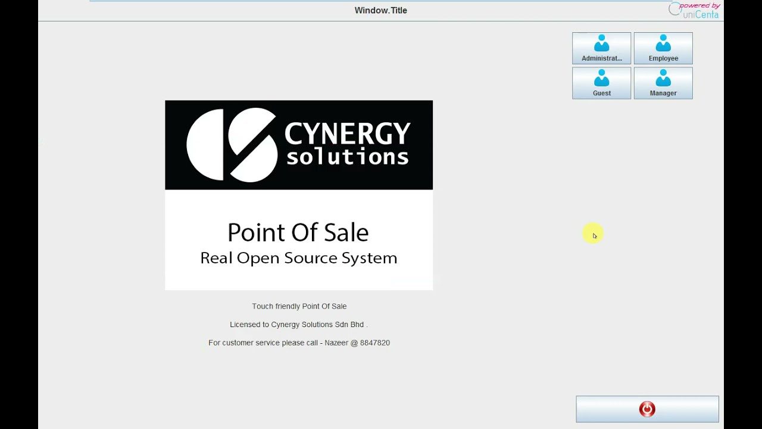Image resolution: width=762 pixels, height=429 pixels.
Task: Log in as the Administrator user
Action: point(601,48)
